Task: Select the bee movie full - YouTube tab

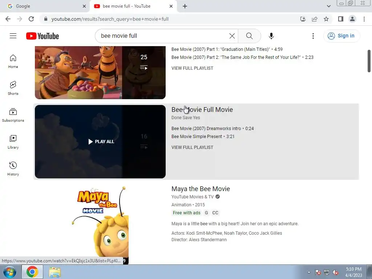Action: point(133,6)
